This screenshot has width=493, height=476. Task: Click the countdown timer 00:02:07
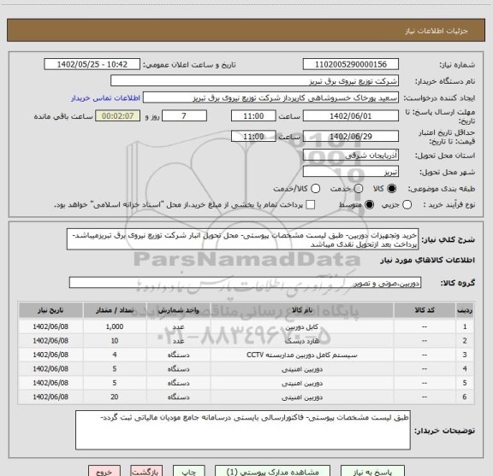[117, 116]
